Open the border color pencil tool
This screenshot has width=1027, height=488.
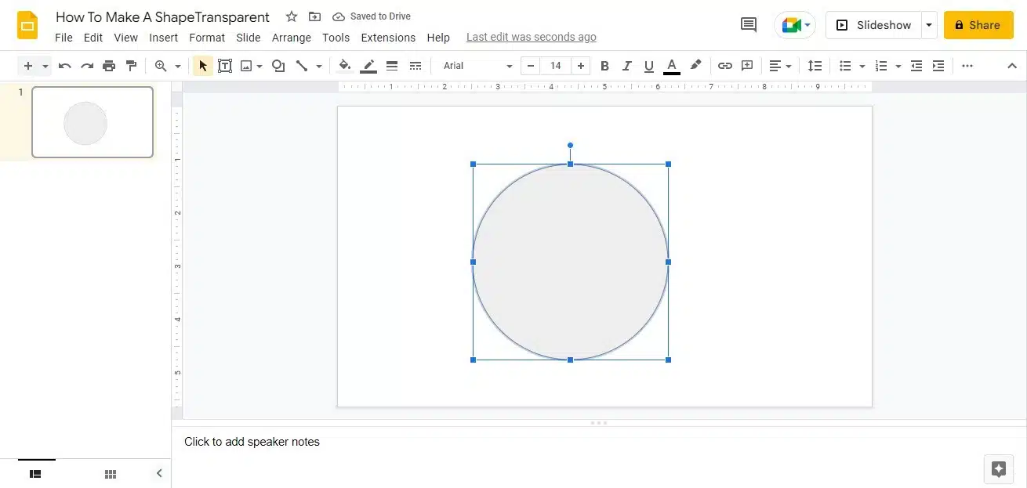(368, 66)
